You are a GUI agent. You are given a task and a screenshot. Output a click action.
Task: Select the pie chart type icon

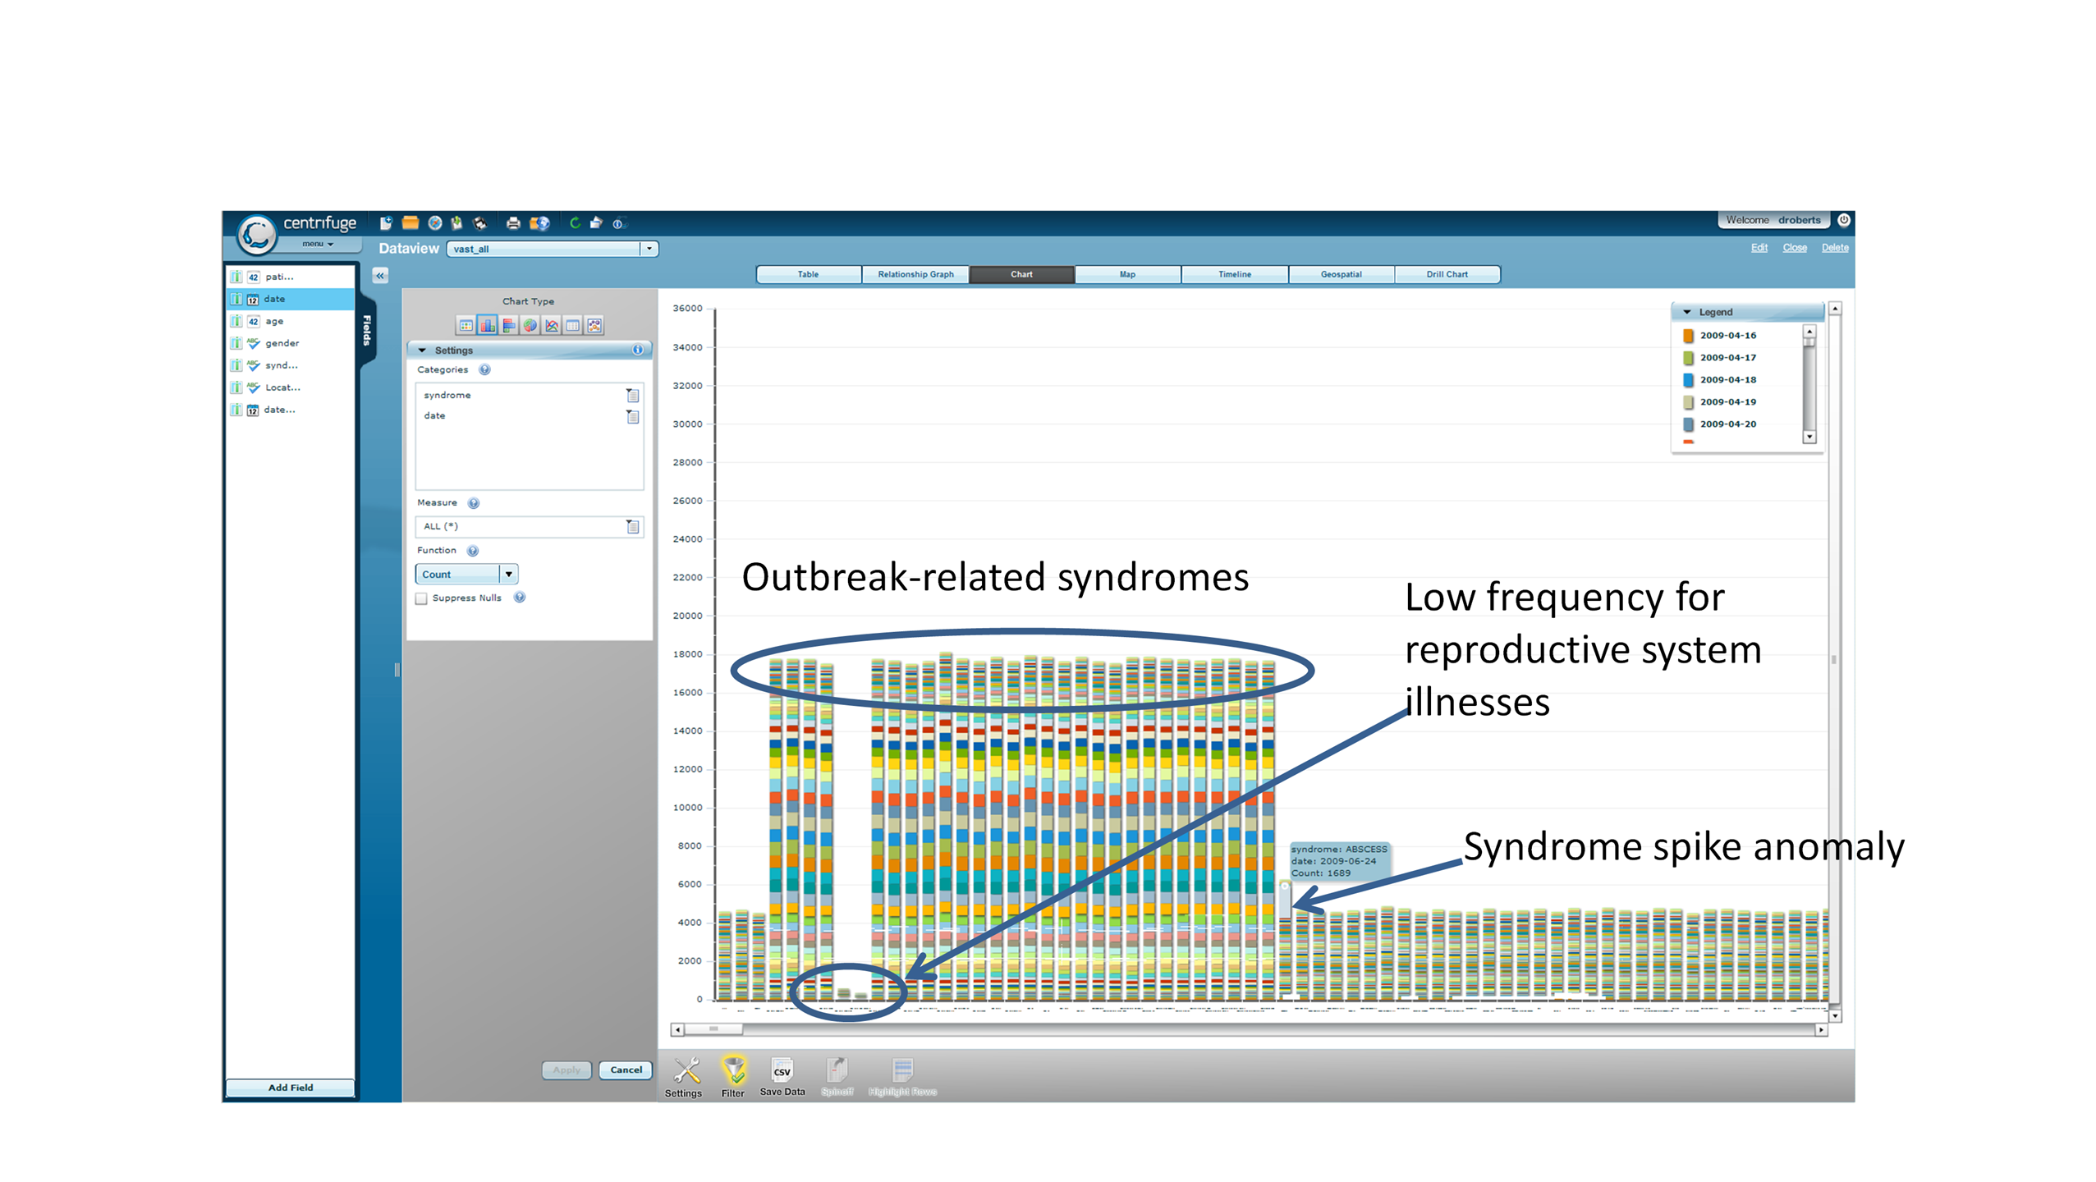[x=530, y=326]
